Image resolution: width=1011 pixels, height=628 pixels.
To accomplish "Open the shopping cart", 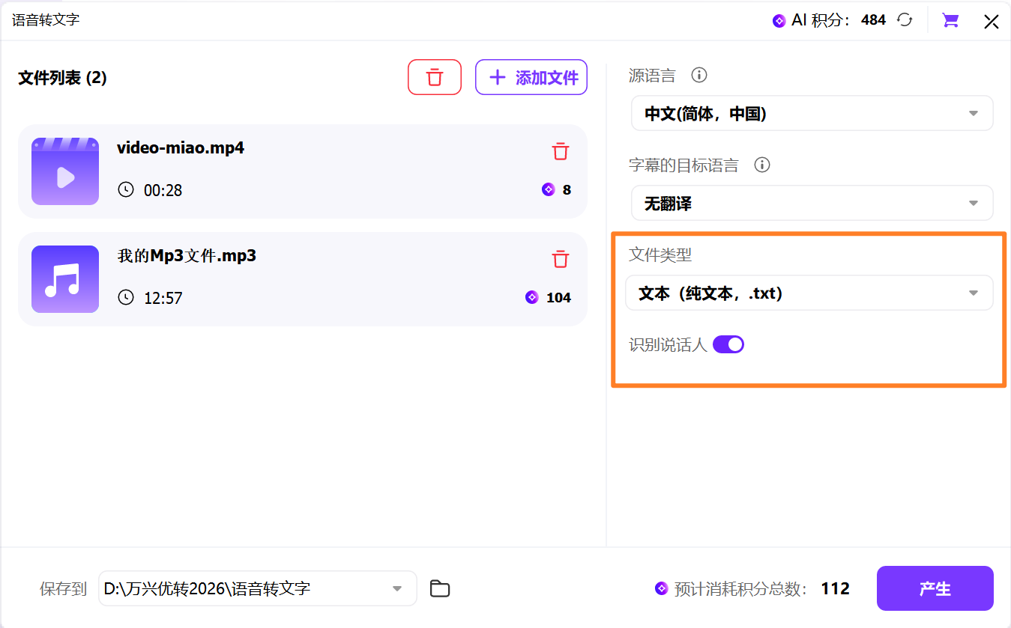I will (x=950, y=20).
